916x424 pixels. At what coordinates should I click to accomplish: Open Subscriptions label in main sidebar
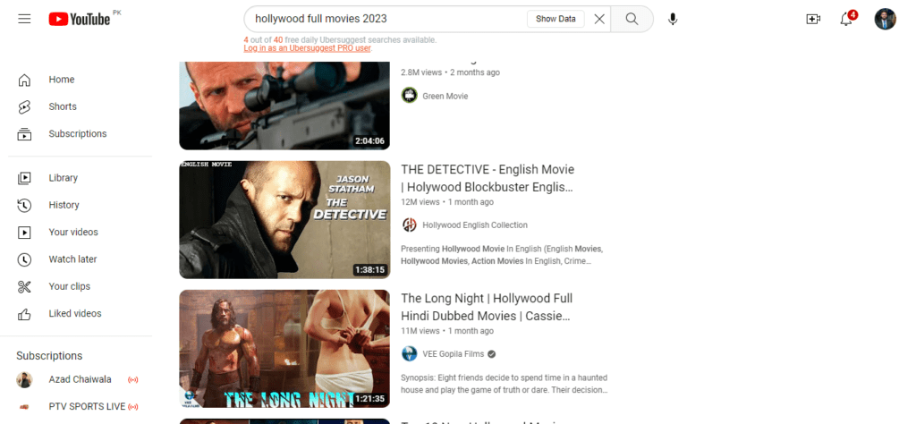pos(78,134)
